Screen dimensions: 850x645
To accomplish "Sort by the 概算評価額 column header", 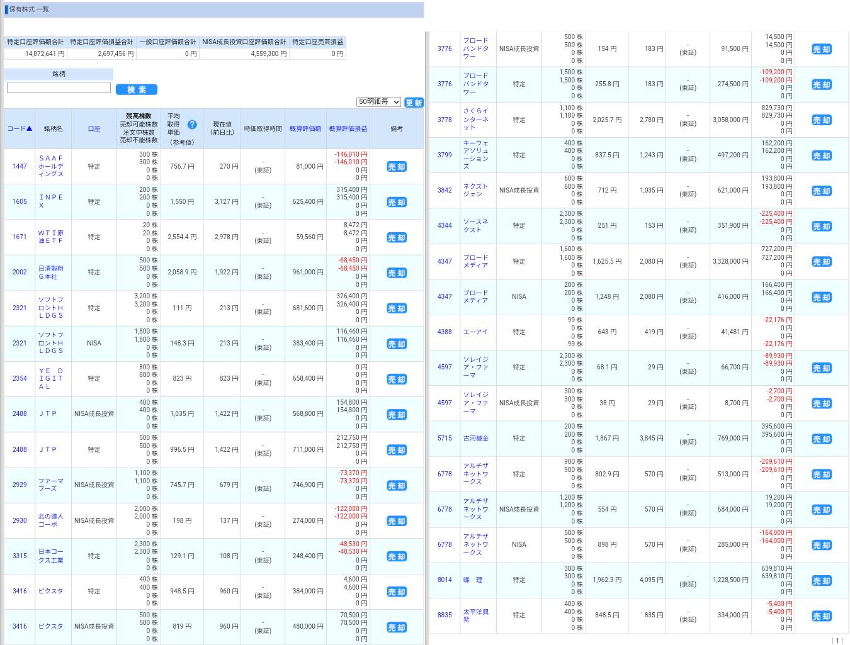I will [305, 128].
